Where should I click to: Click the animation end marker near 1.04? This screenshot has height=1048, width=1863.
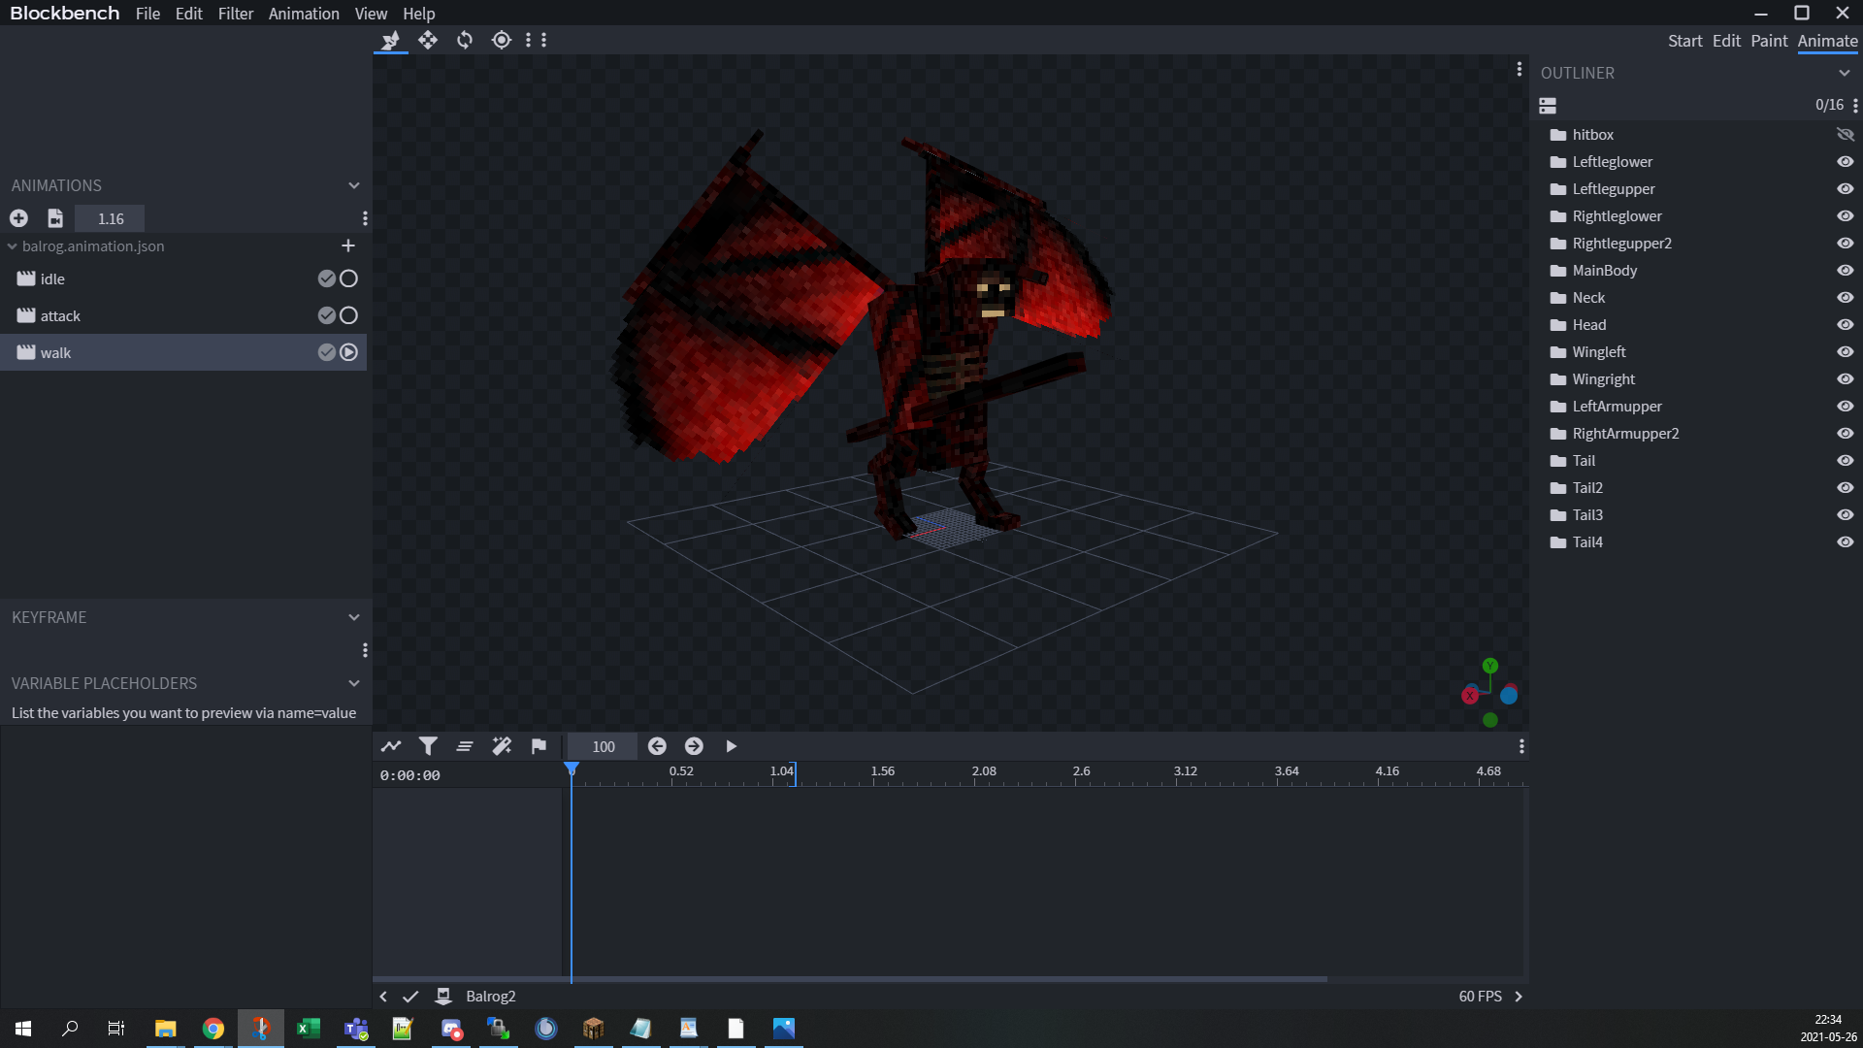pyautogui.click(x=795, y=773)
